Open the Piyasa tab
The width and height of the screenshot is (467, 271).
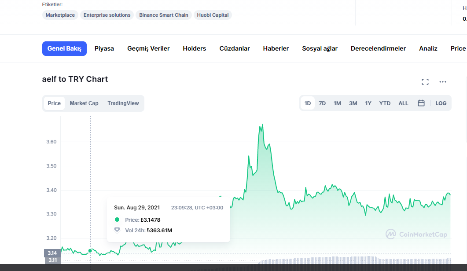point(104,48)
